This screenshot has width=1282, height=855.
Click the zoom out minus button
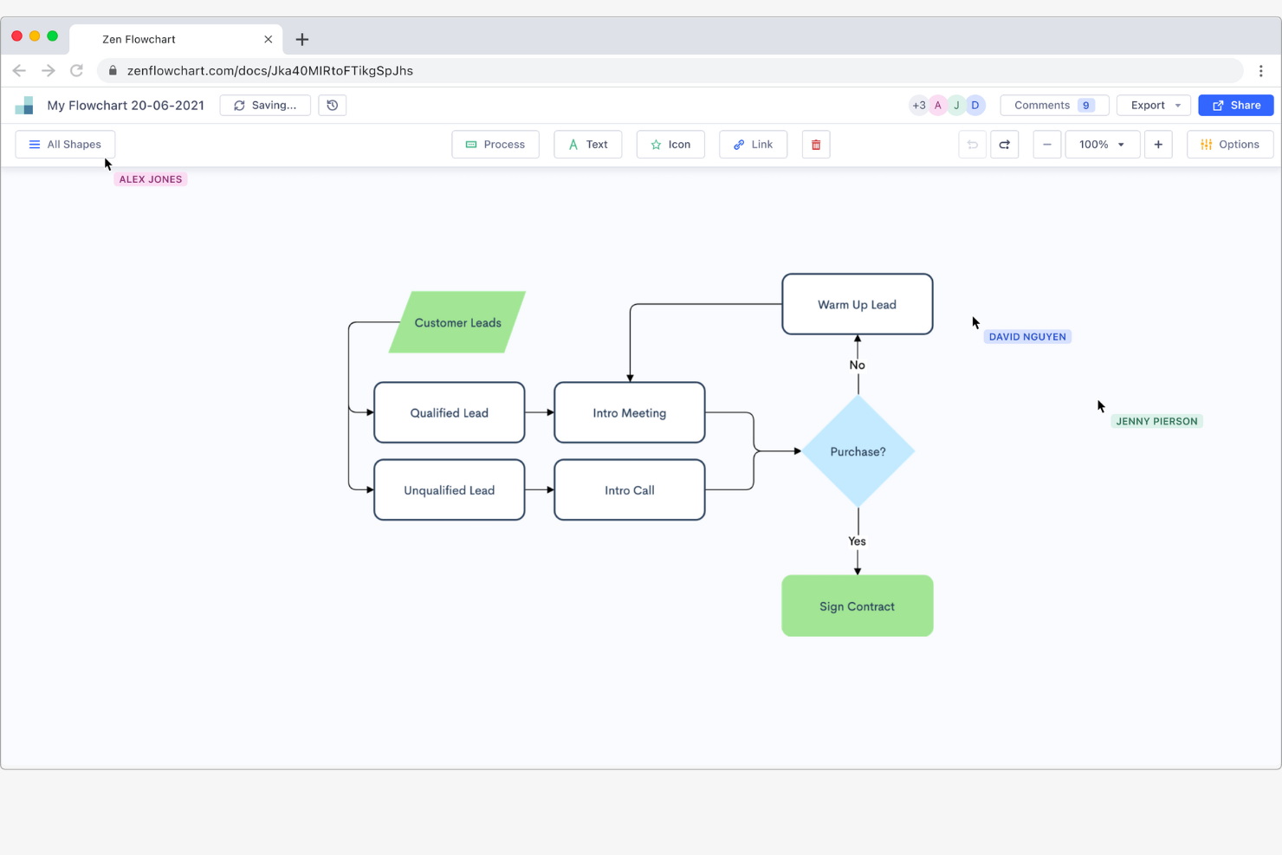tap(1046, 144)
